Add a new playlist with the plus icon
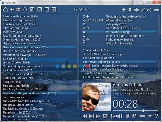162x122 pixels. coord(136,10)
